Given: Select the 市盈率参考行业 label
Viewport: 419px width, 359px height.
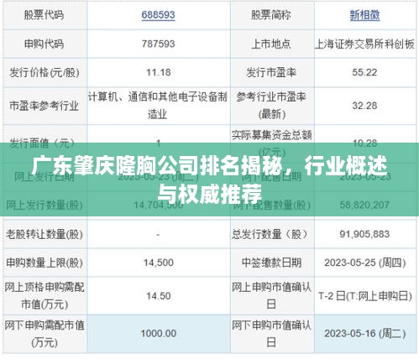Looking at the screenshot, I should (44, 106).
